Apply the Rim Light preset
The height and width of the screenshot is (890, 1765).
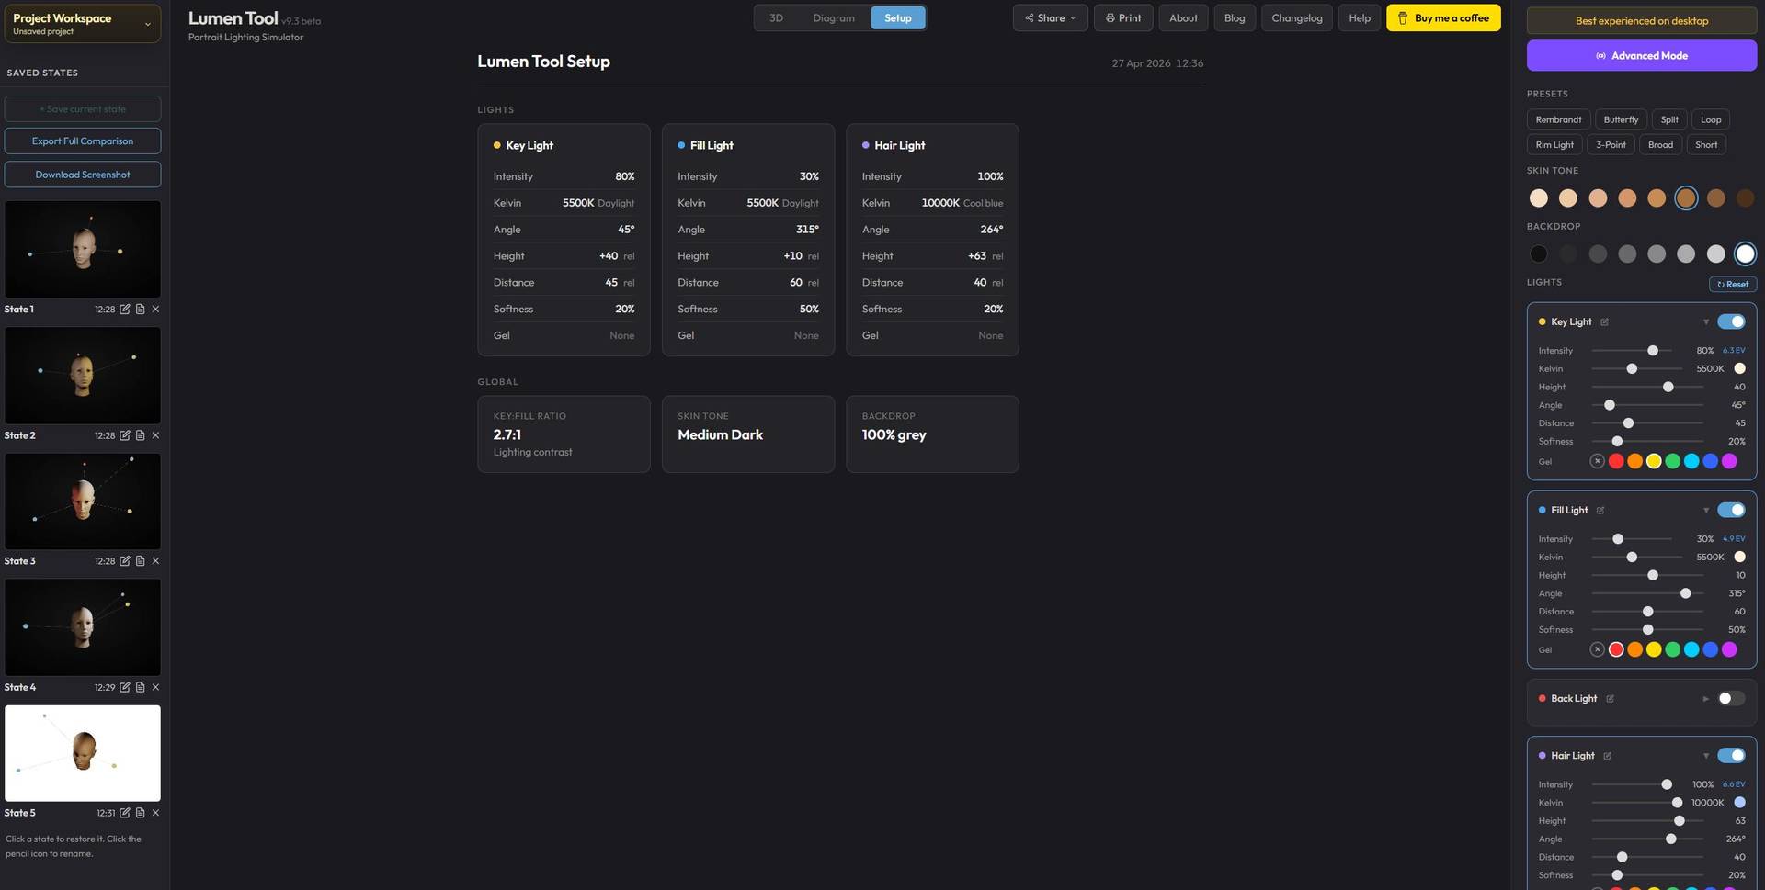tap(1554, 145)
